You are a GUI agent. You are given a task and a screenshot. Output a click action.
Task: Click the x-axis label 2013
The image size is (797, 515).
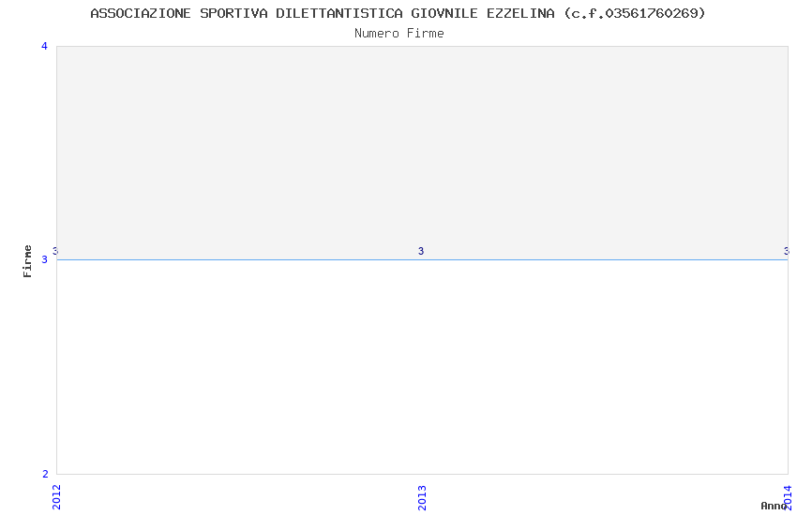pos(422,498)
